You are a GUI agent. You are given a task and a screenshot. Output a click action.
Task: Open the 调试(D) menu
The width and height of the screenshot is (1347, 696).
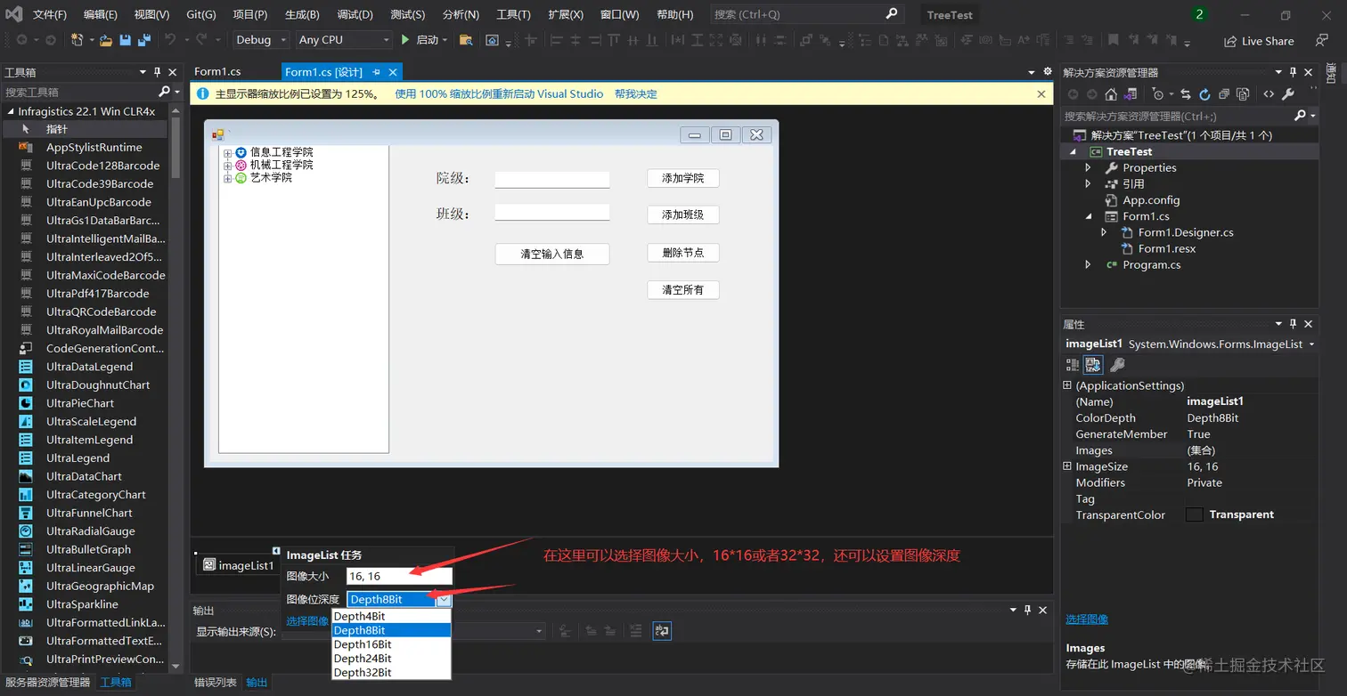coord(355,14)
